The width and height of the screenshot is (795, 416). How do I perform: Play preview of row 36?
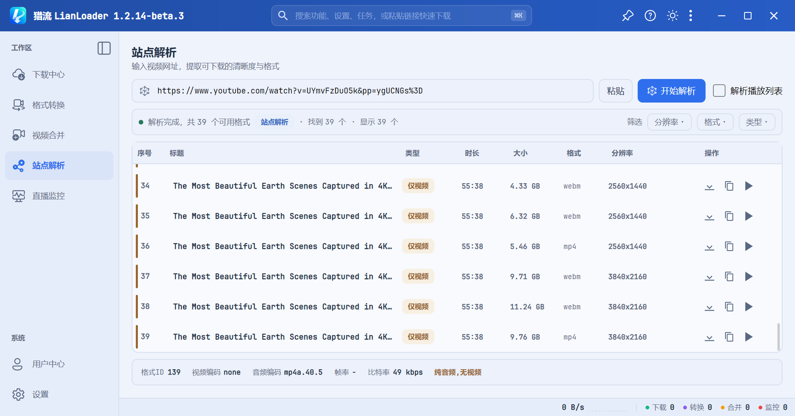(x=749, y=246)
